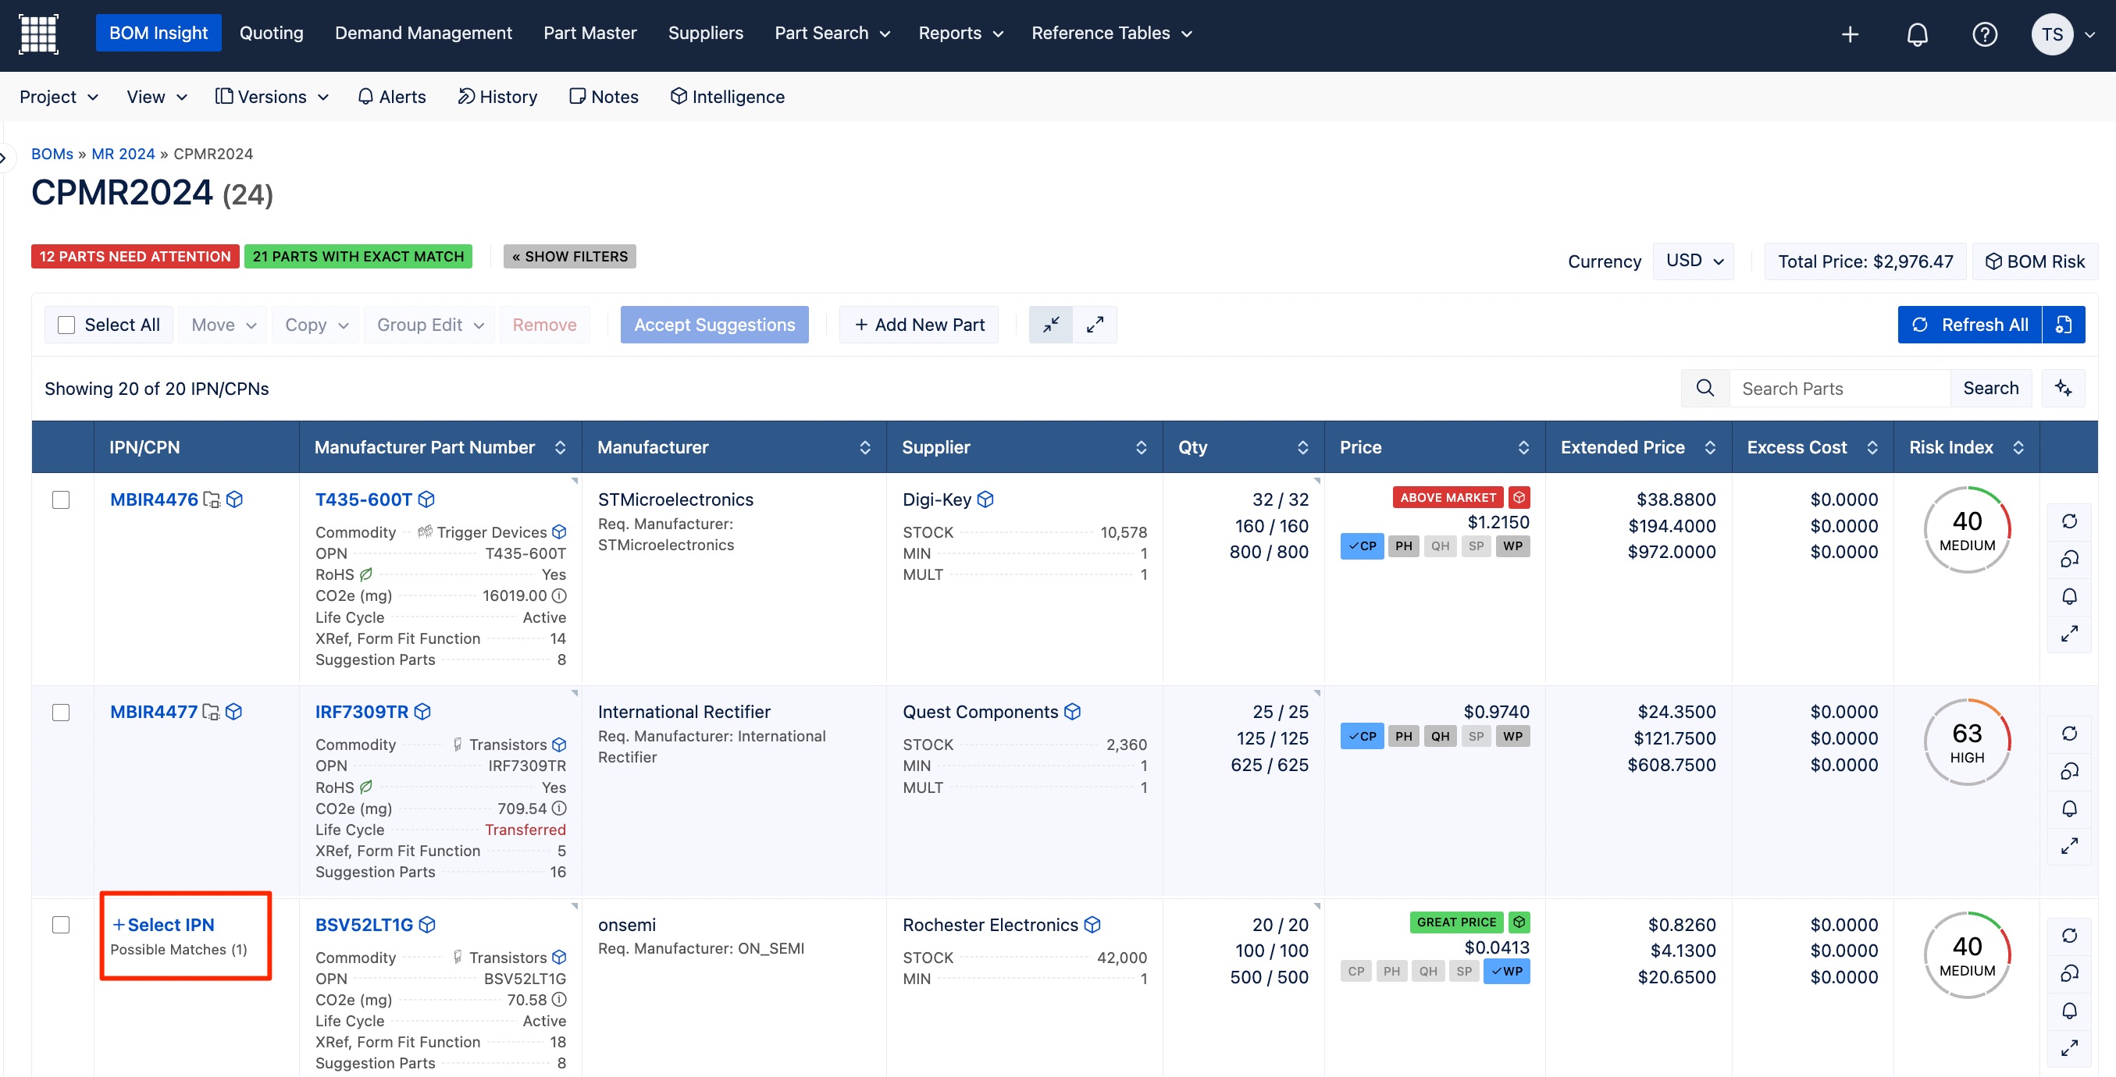
Task: Click the collapse rows icon
Action: click(1051, 325)
